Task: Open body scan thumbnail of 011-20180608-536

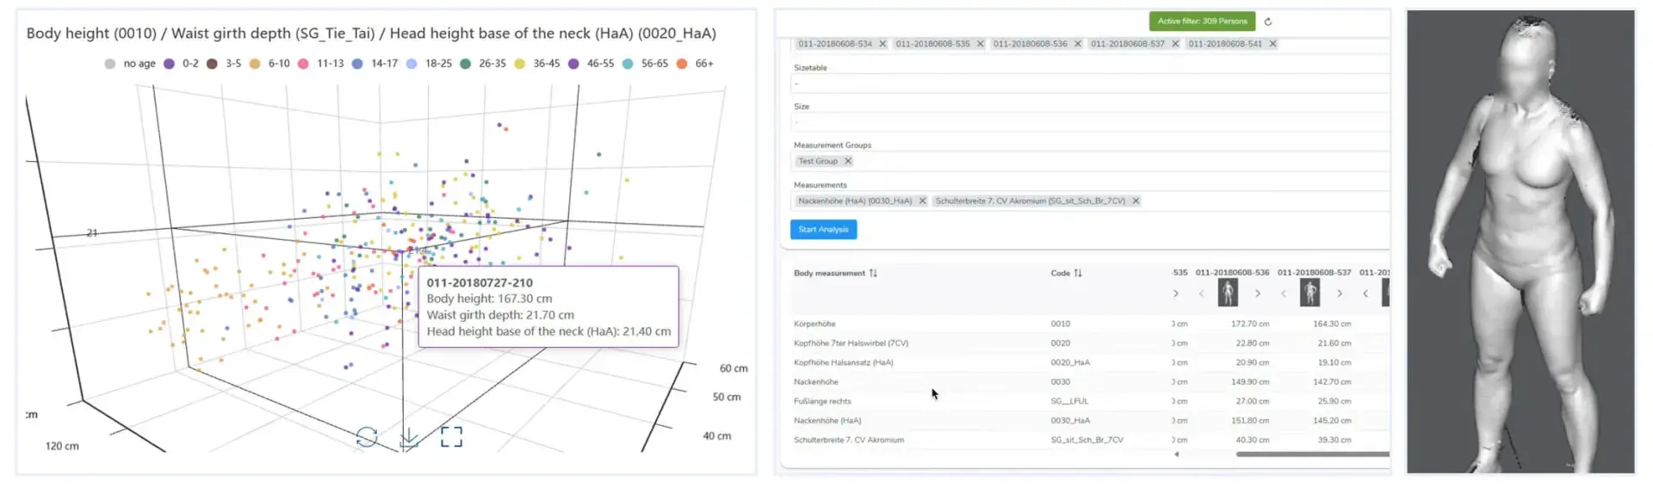Action: pos(1228,293)
